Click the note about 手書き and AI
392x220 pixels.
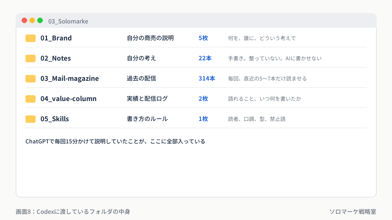click(x=275, y=58)
